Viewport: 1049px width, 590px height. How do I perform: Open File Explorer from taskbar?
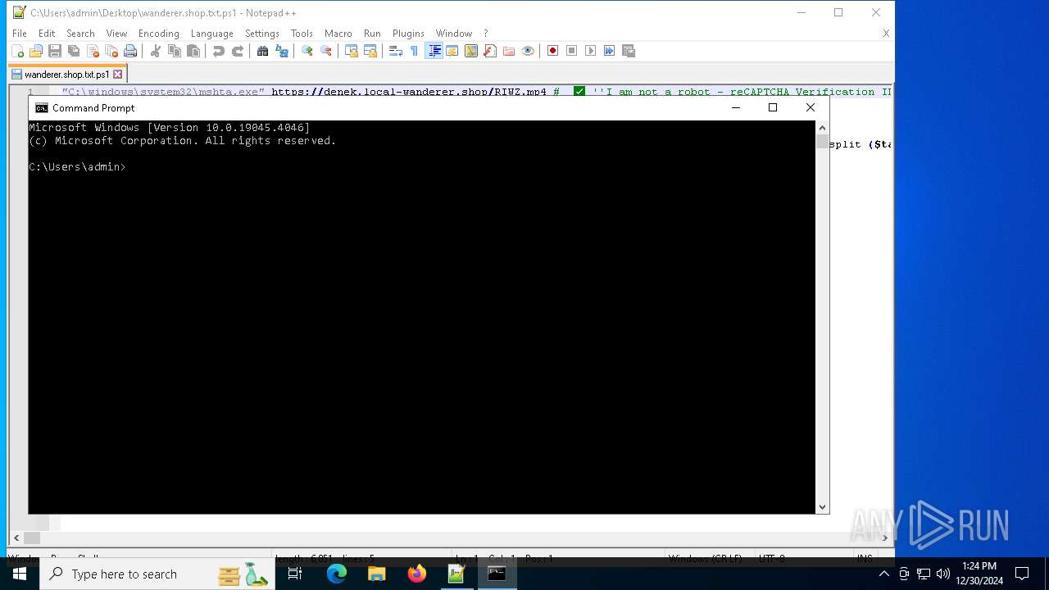[x=377, y=574]
